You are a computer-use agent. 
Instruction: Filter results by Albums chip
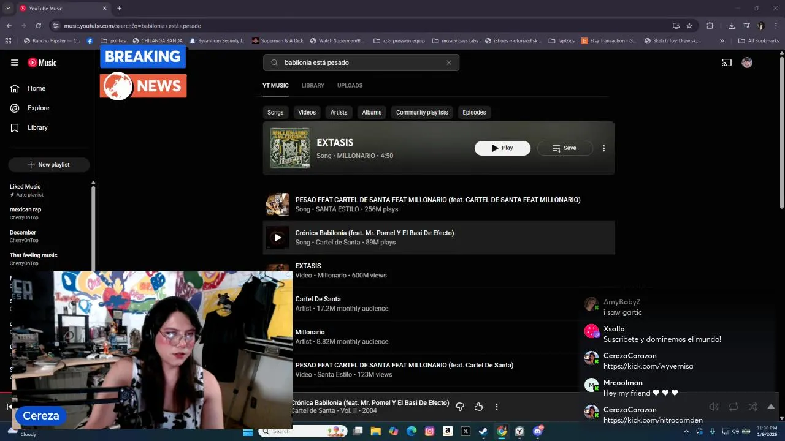[372, 112]
